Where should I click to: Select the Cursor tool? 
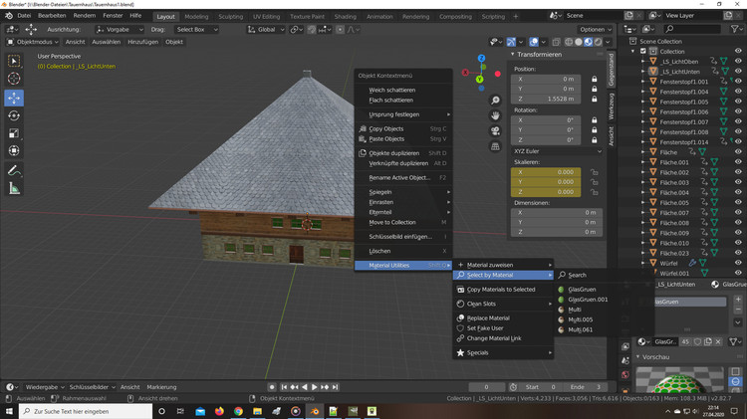pyautogui.click(x=14, y=79)
